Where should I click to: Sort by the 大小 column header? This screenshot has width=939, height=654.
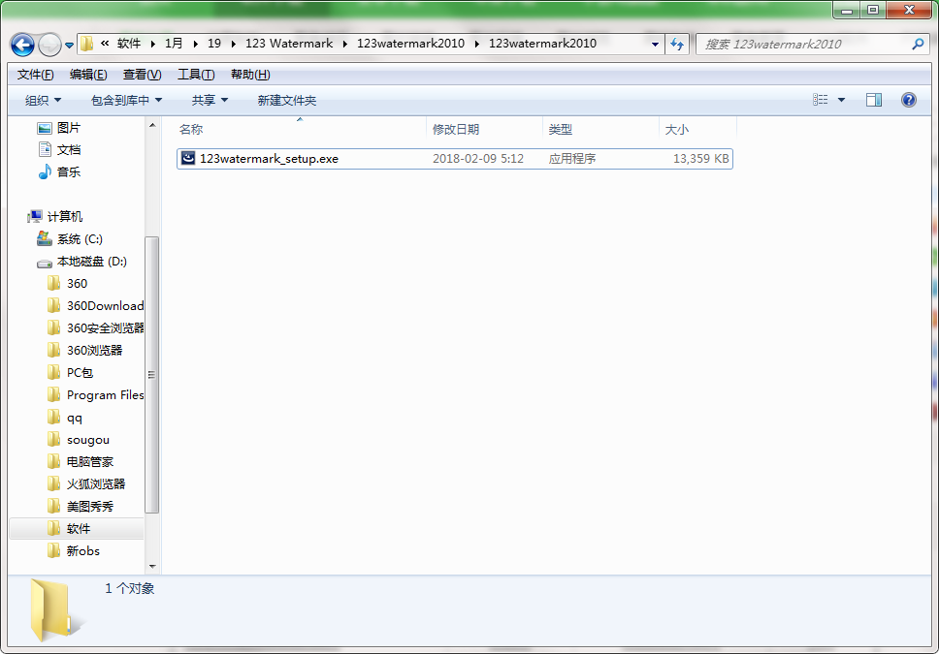click(697, 129)
